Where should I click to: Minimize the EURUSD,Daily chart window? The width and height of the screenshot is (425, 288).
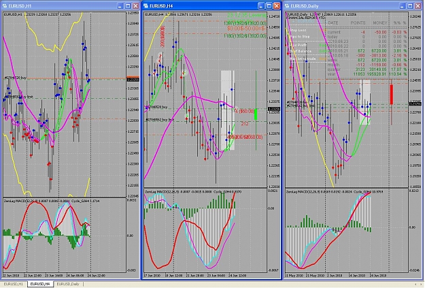(403, 5)
